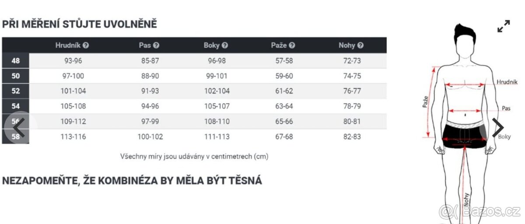Click the 100-102 waist value cell

click(x=150, y=136)
